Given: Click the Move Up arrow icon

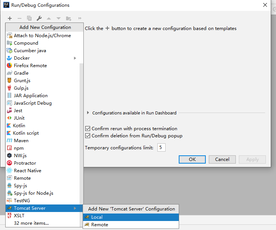Looking at the screenshot, I should pos(49,18).
